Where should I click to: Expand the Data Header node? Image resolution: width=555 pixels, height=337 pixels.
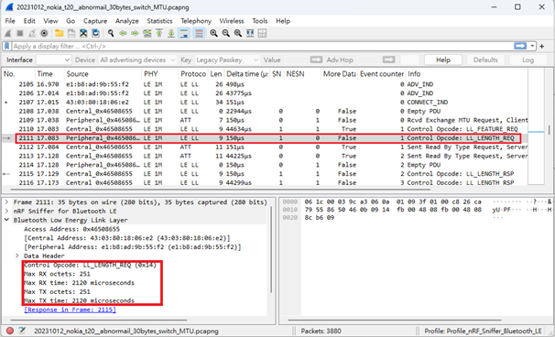17,255
